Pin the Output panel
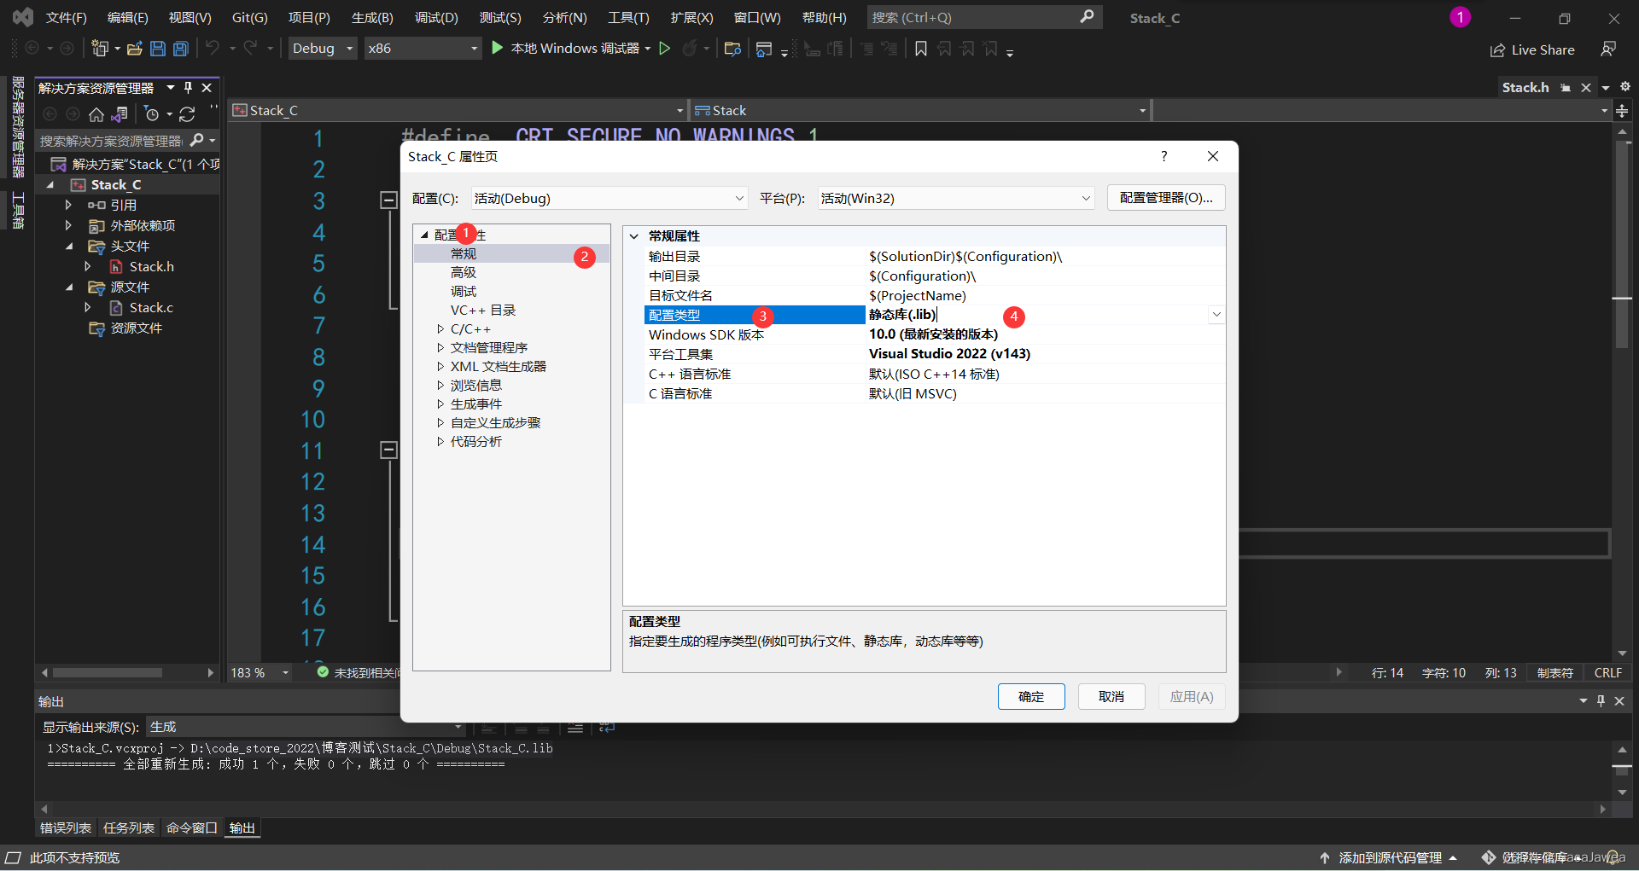The width and height of the screenshot is (1639, 871). [1601, 700]
